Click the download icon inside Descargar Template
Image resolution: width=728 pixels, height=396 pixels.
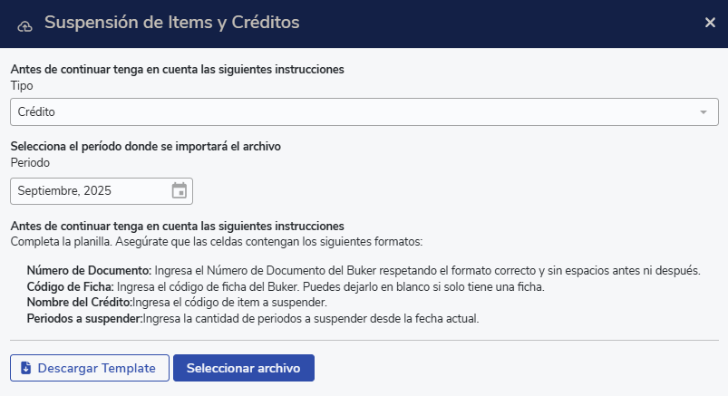(25, 368)
